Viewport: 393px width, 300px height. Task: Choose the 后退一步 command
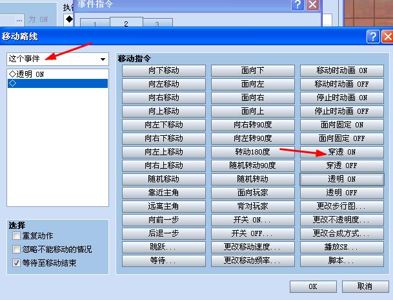click(164, 233)
